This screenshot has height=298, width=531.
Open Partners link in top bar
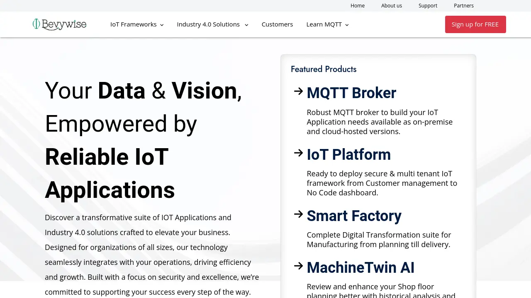point(464,5)
